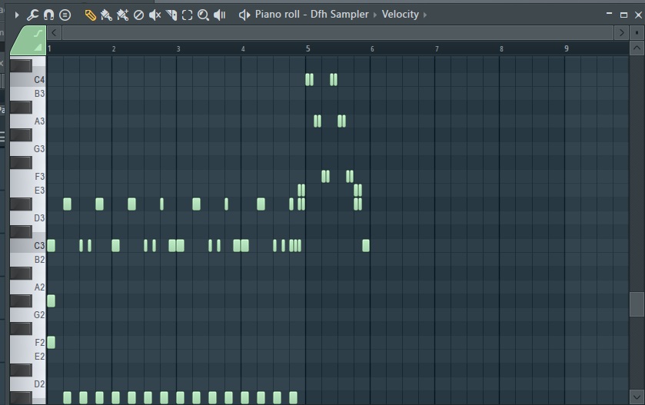Select the Delete tool

(138, 15)
